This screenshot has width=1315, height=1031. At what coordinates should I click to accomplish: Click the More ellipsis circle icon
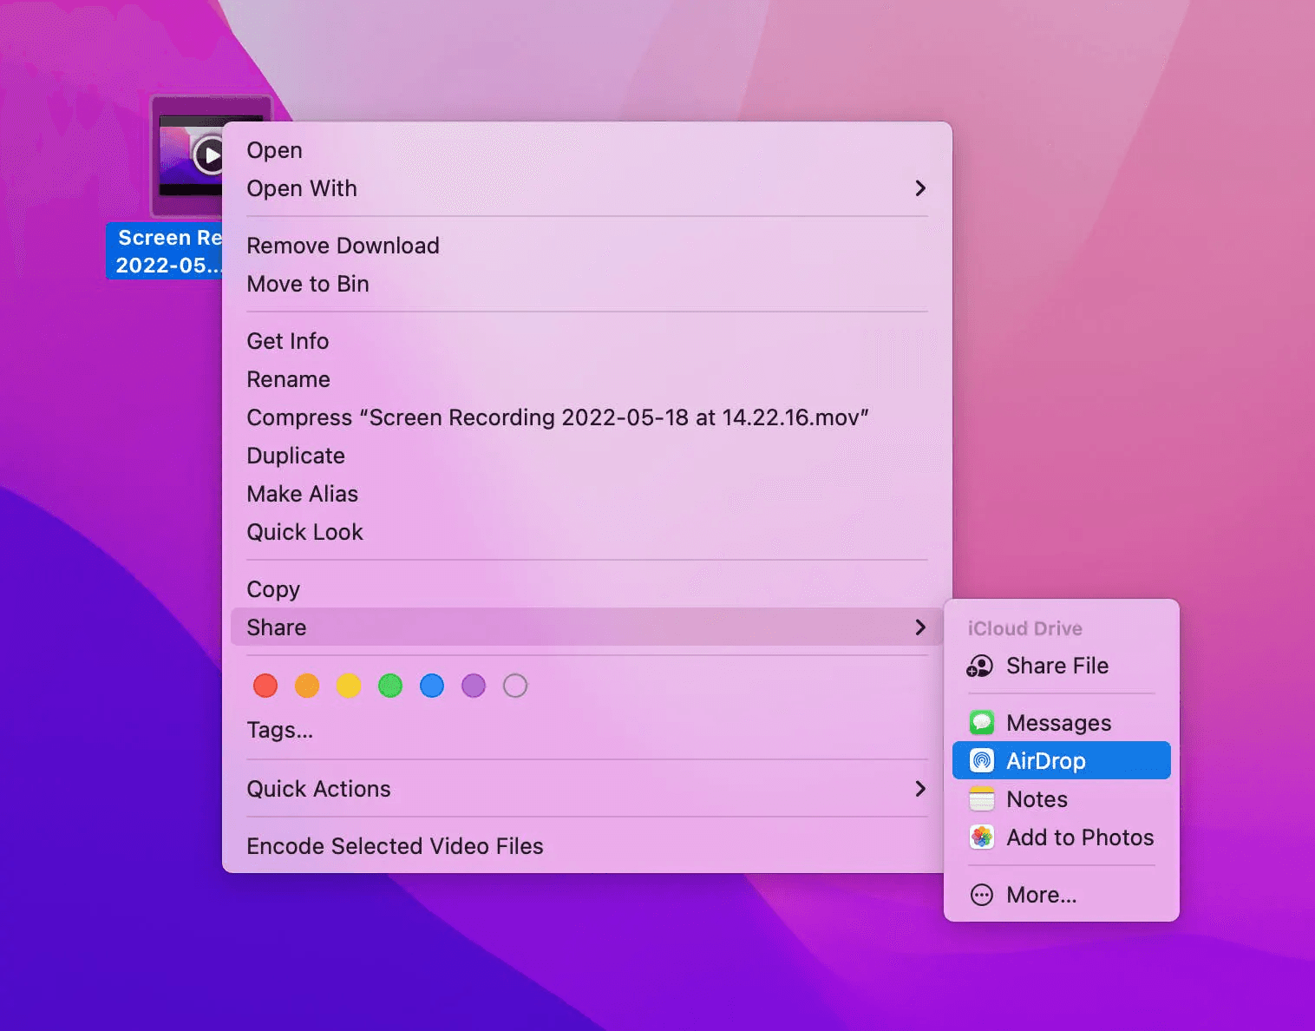tap(981, 895)
